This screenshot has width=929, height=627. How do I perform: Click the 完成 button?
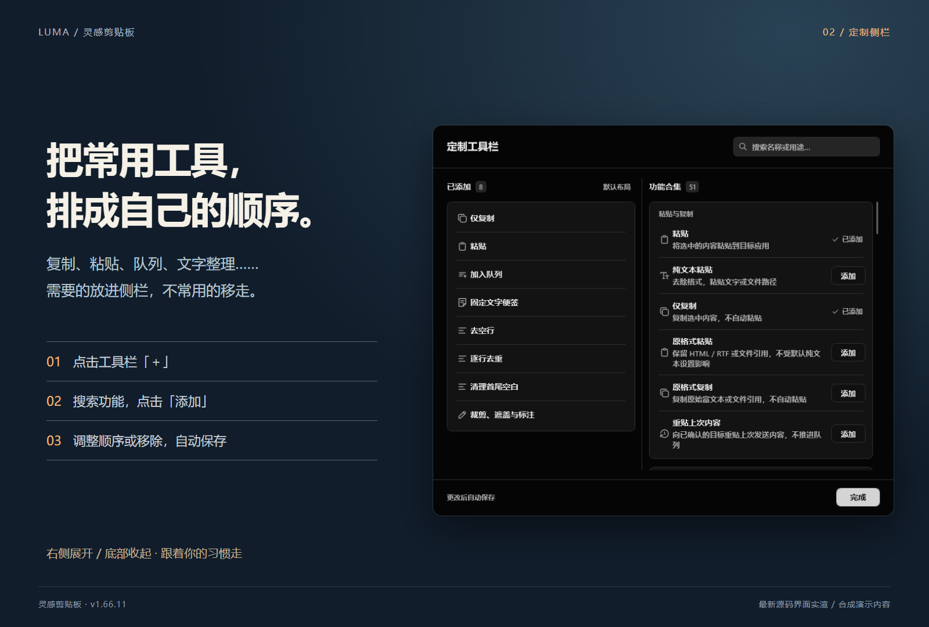coord(858,497)
